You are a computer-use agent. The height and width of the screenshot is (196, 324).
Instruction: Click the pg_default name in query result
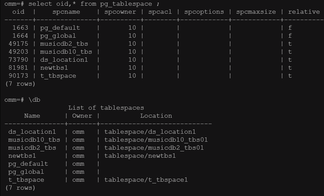click(x=60, y=28)
